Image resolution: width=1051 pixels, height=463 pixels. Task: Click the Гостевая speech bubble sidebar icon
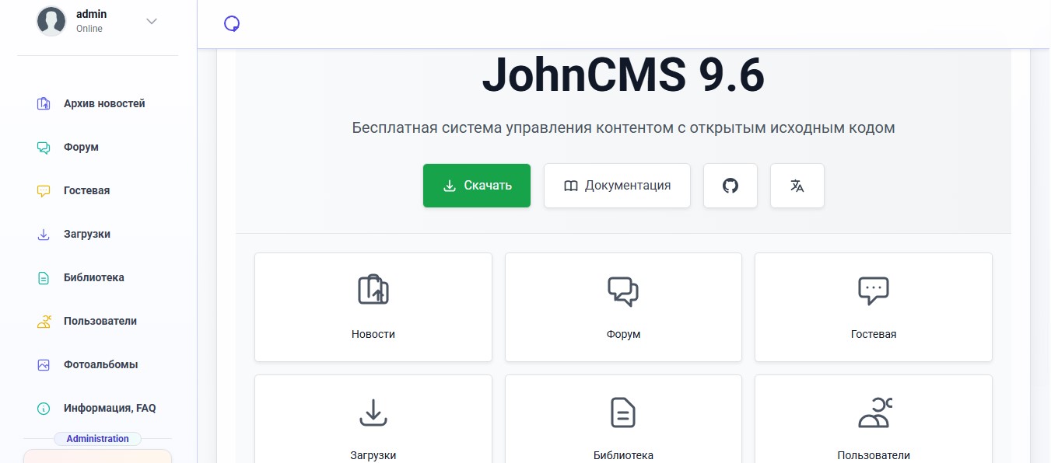44,190
